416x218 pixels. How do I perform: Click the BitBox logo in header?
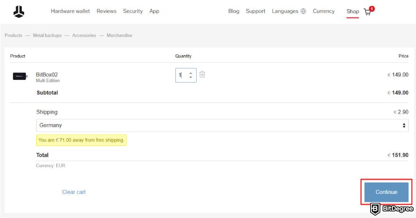coord(18,12)
